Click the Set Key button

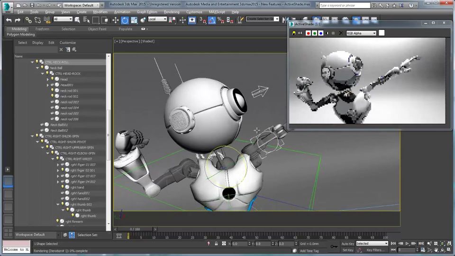(347, 250)
